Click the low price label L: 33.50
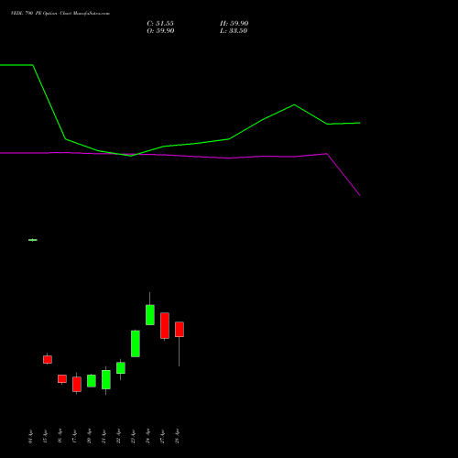The height and width of the screenshot is (458, 458). [234, 31]
